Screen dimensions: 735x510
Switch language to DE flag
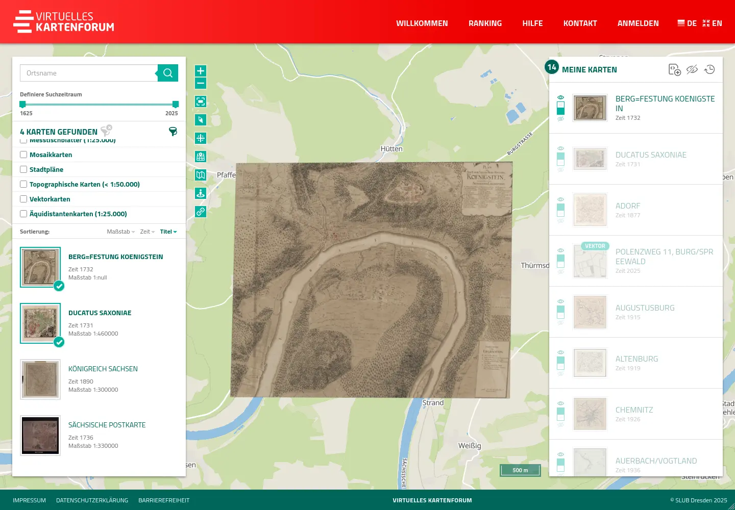(x=687, y=23)
